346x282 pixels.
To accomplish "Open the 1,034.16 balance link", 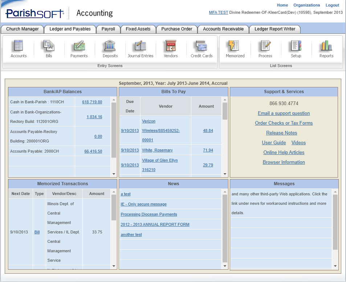I will pyautogui.click(x=94, y=117).
